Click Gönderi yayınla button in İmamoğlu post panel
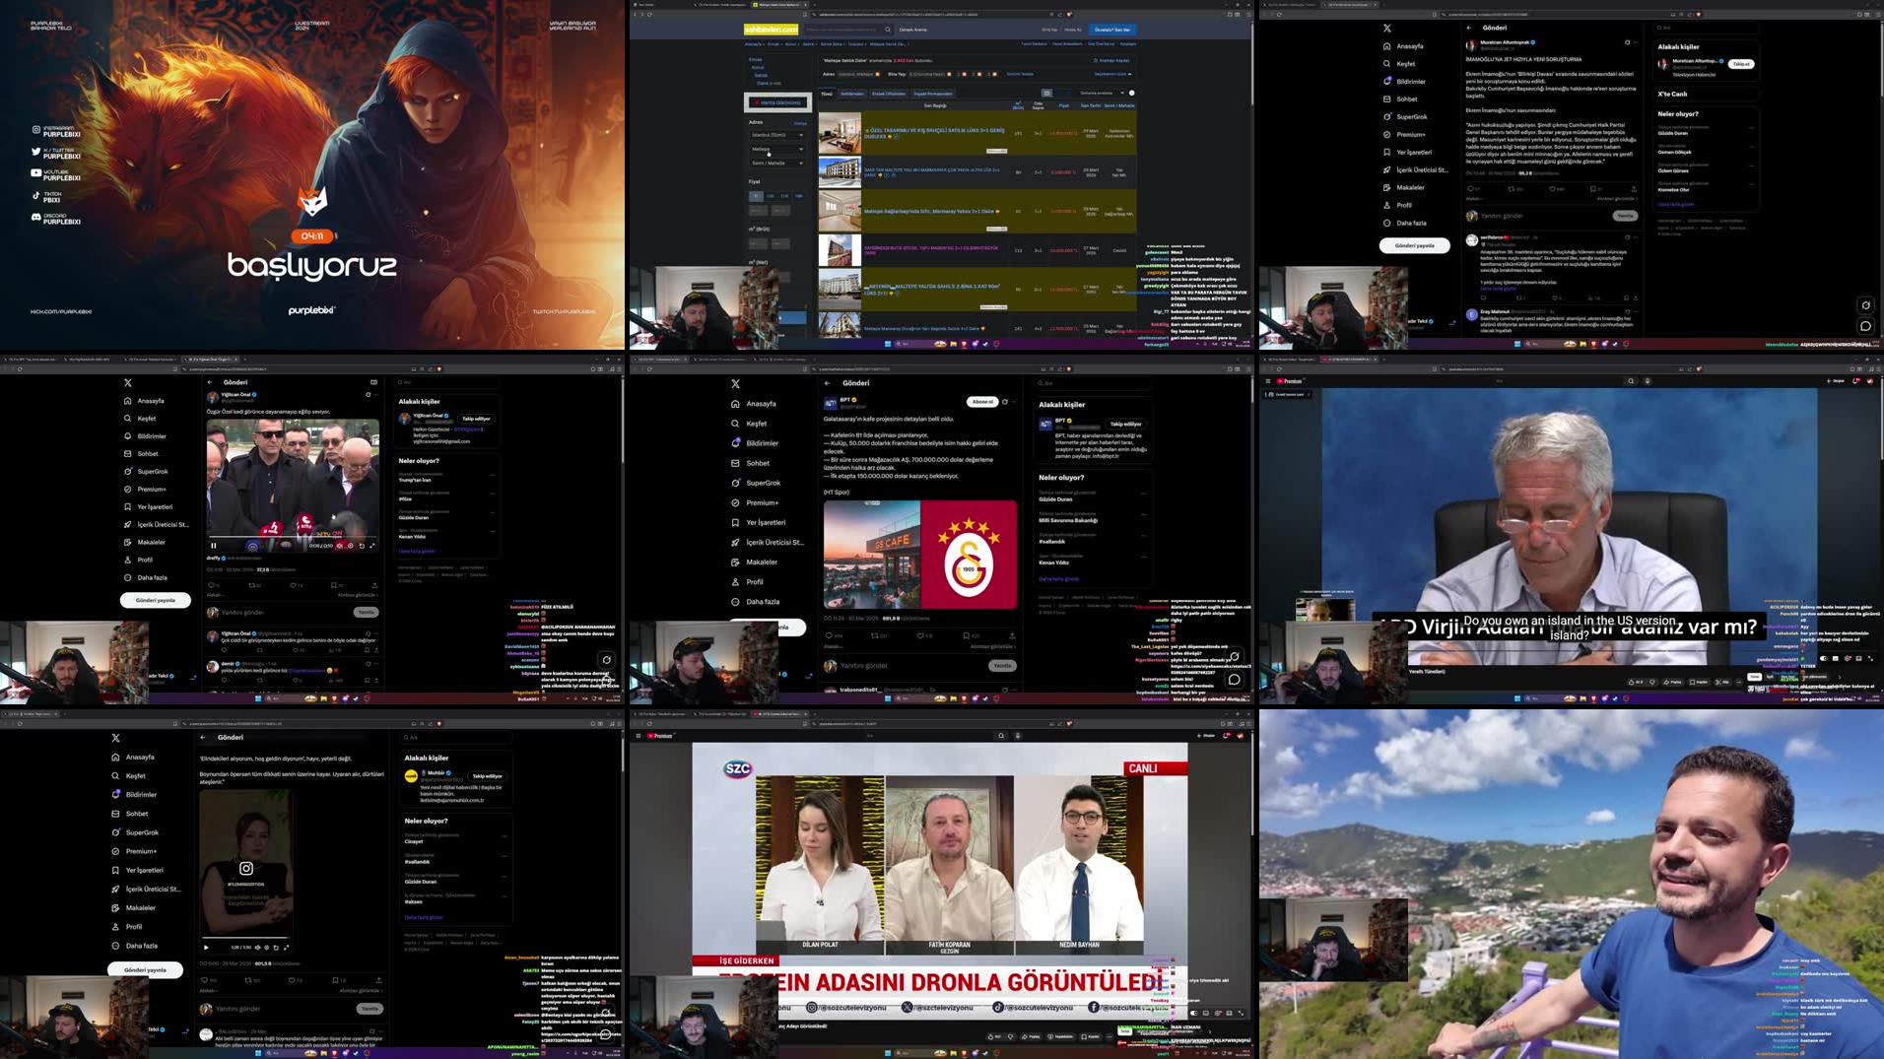Image resolution: width=1884 pixels, height=1059 pixels. pyautogui.click(x=1414, y=245)
